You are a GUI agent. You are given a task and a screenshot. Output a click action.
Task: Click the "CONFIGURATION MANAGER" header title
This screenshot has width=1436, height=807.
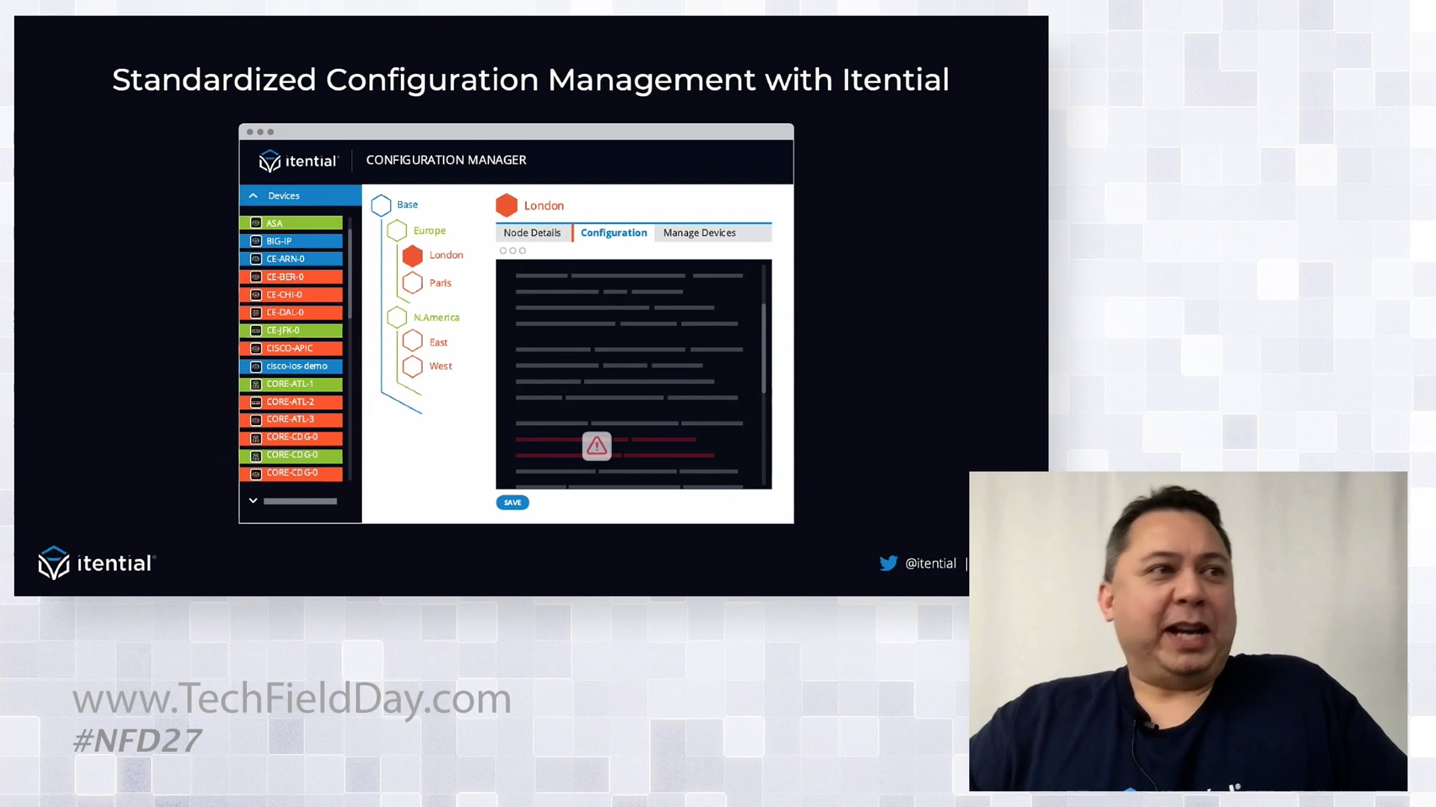click(x=446, y=160)
